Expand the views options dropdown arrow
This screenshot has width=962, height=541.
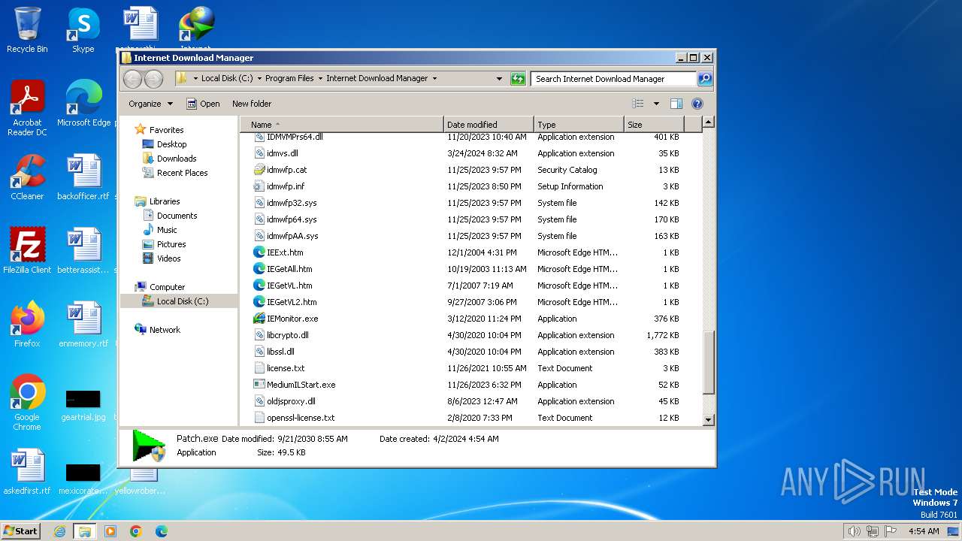[656, 104]
